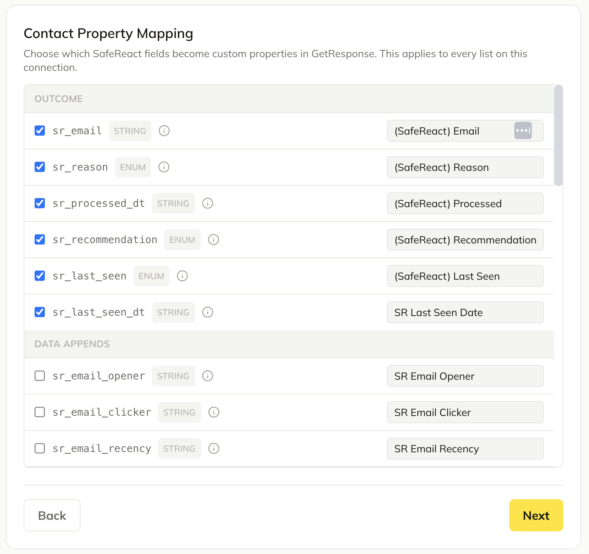Disable the sr_processed_dt checkbox
589x554 pixels.
[x=40, y=203]
